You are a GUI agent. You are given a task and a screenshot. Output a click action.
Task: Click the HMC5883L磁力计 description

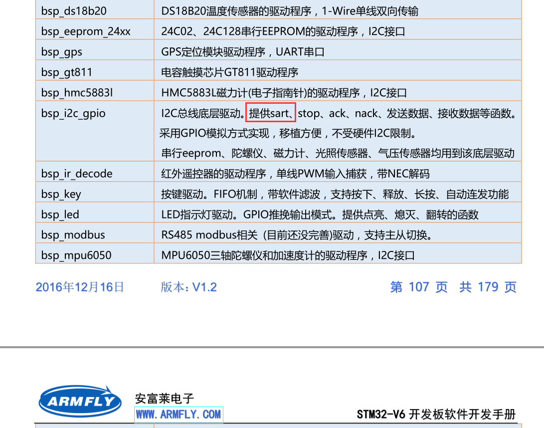pos(284,93)
